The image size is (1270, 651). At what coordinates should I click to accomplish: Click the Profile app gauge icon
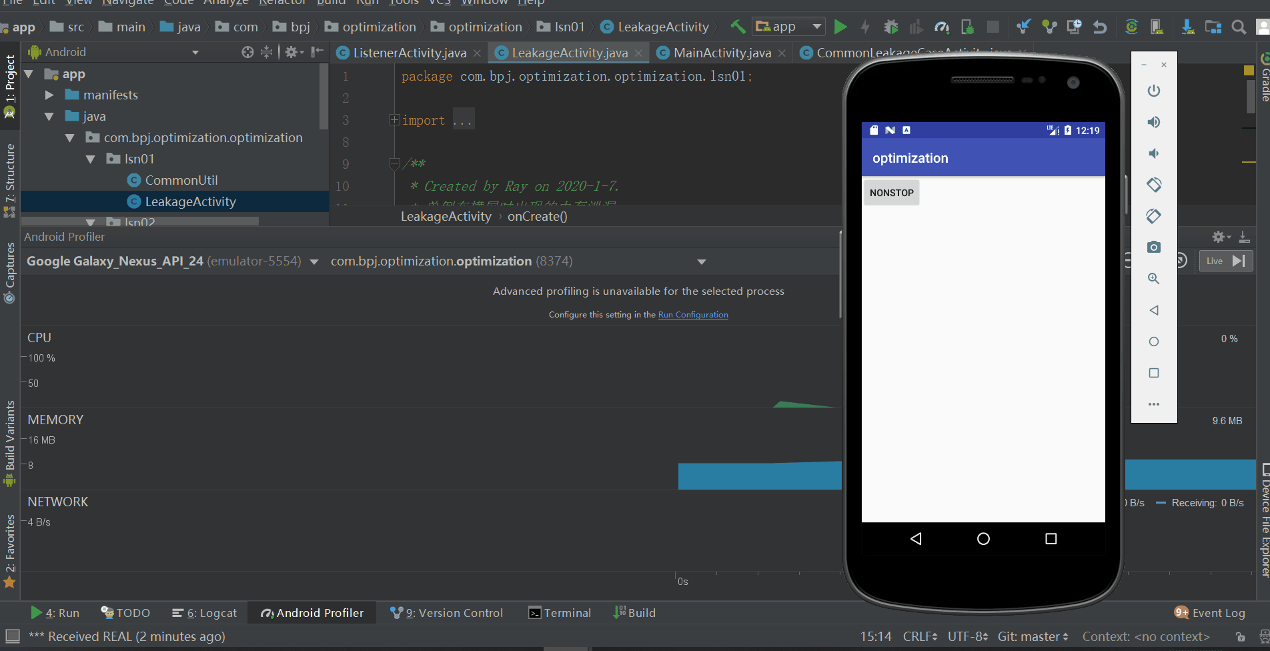pyautogui.click(x=942, y=27)
